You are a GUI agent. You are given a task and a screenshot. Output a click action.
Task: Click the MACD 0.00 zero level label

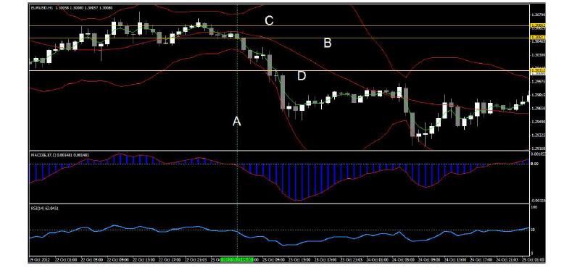click(534, 164)
